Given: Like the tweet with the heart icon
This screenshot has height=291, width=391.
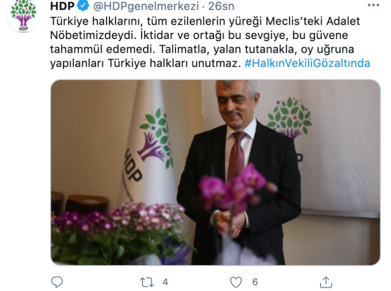Looking at the screenshot, I should tap(236, 282).
